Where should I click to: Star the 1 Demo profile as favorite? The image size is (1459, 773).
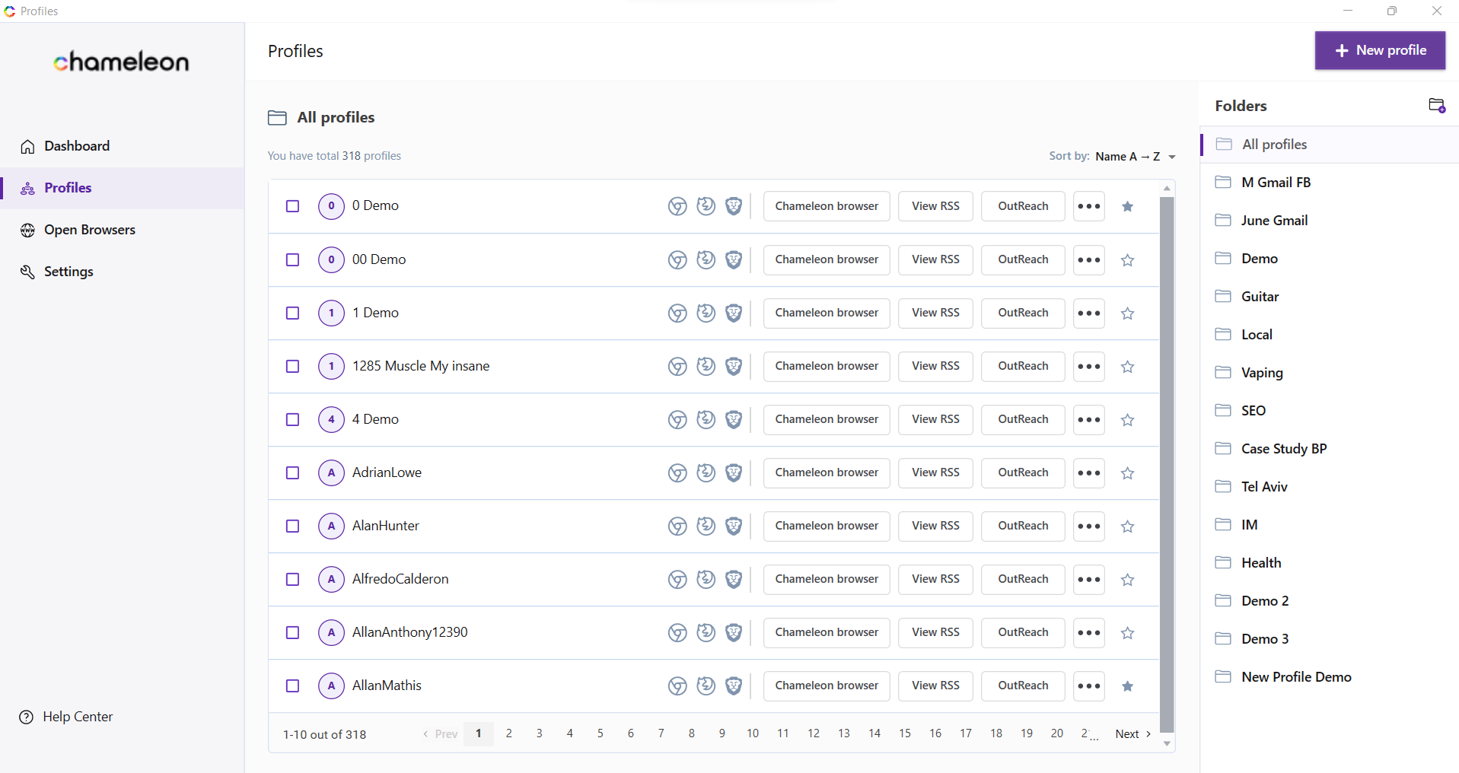click(x=1128, y=313)
